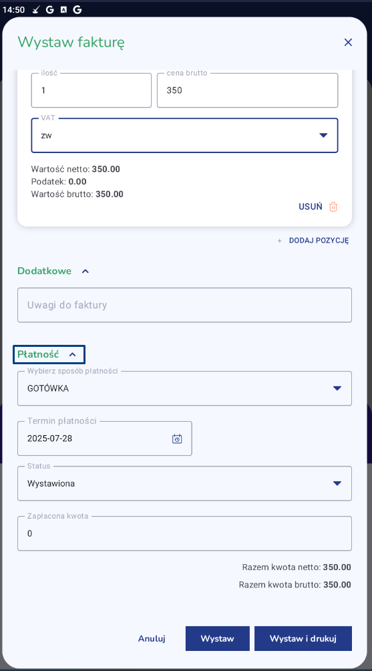This screenshot has height=671, width=372.
Task: Open the VAT dropdown arrow
Action: [324, 135]
